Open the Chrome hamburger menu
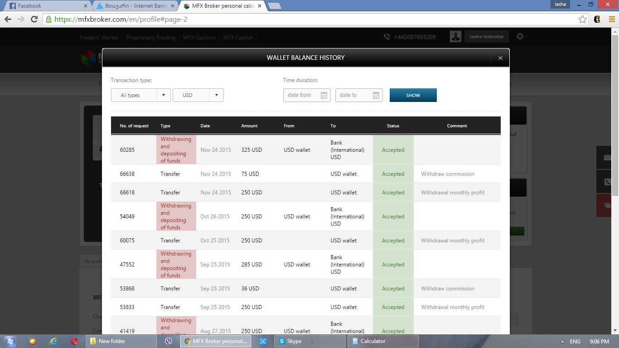 (x=611, y=19)
